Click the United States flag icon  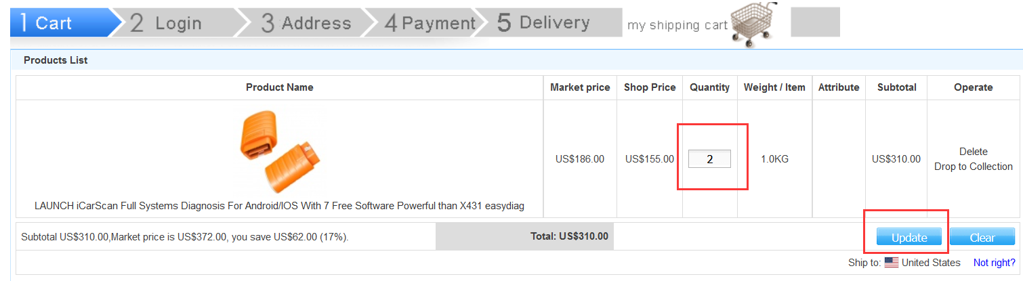click(892, 263)
